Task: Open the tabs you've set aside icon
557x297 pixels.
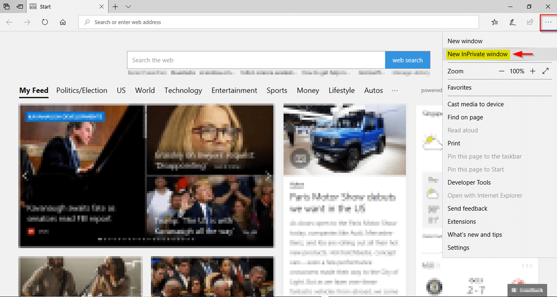Action: tap(6, 6)
